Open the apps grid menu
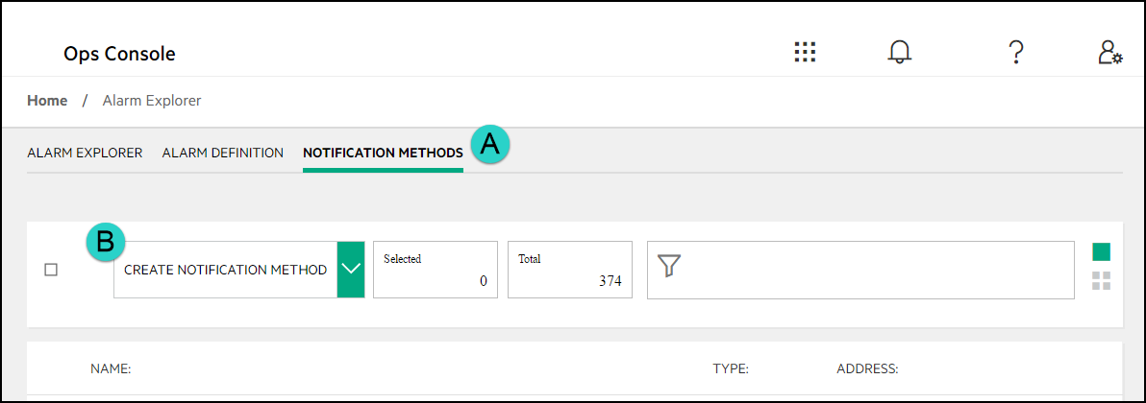 (x=805, y=53)
